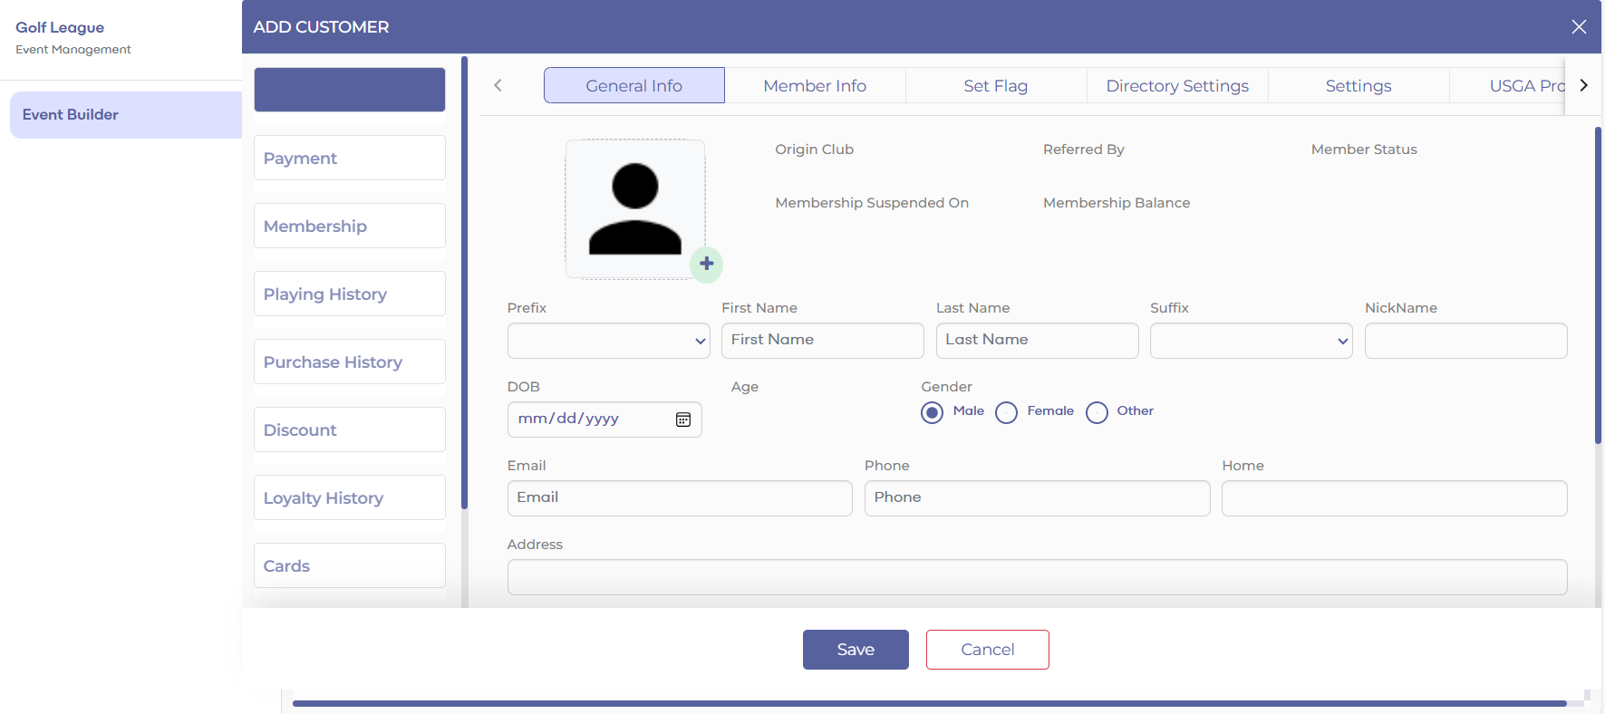Open the Prefix dropdown

608,341
